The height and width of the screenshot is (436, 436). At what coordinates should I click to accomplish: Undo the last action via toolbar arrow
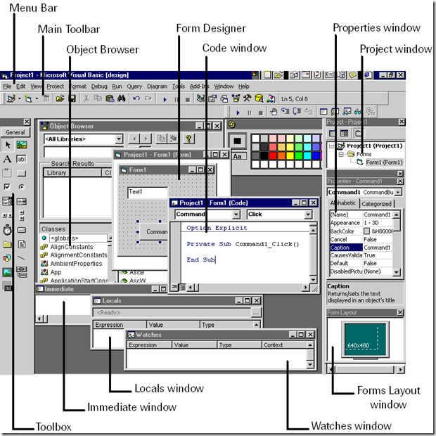point(136,98)
